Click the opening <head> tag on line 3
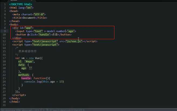This screenshot has height=111, width=177. (x=14, y=11)
